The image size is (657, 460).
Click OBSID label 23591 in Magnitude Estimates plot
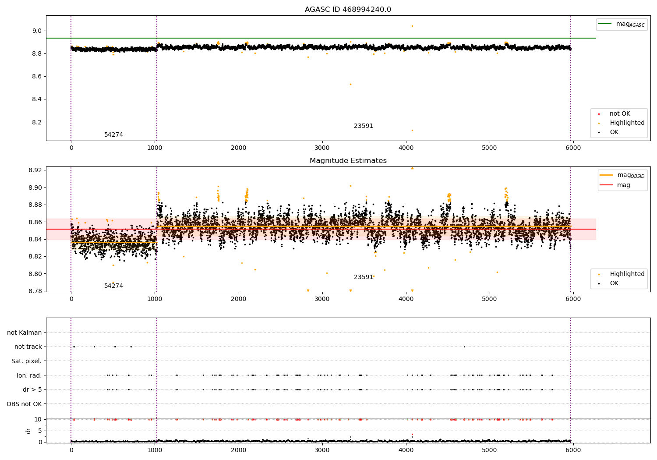coord(363,277)
